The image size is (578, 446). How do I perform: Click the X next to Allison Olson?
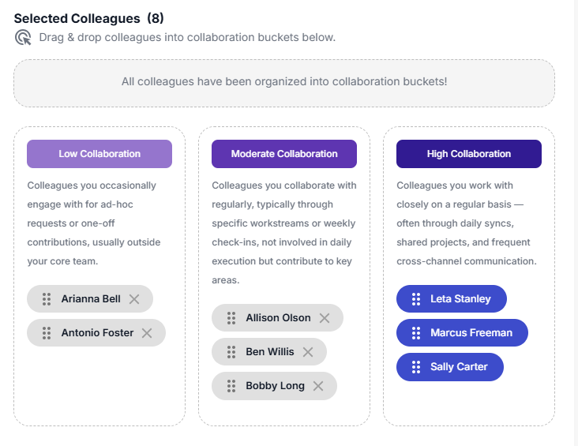(x=325, y=318)
